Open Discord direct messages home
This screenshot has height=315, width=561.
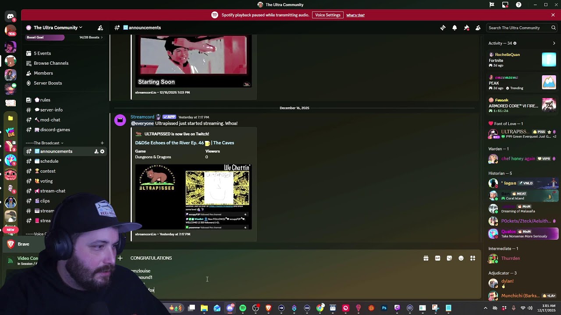pos(11,17)
